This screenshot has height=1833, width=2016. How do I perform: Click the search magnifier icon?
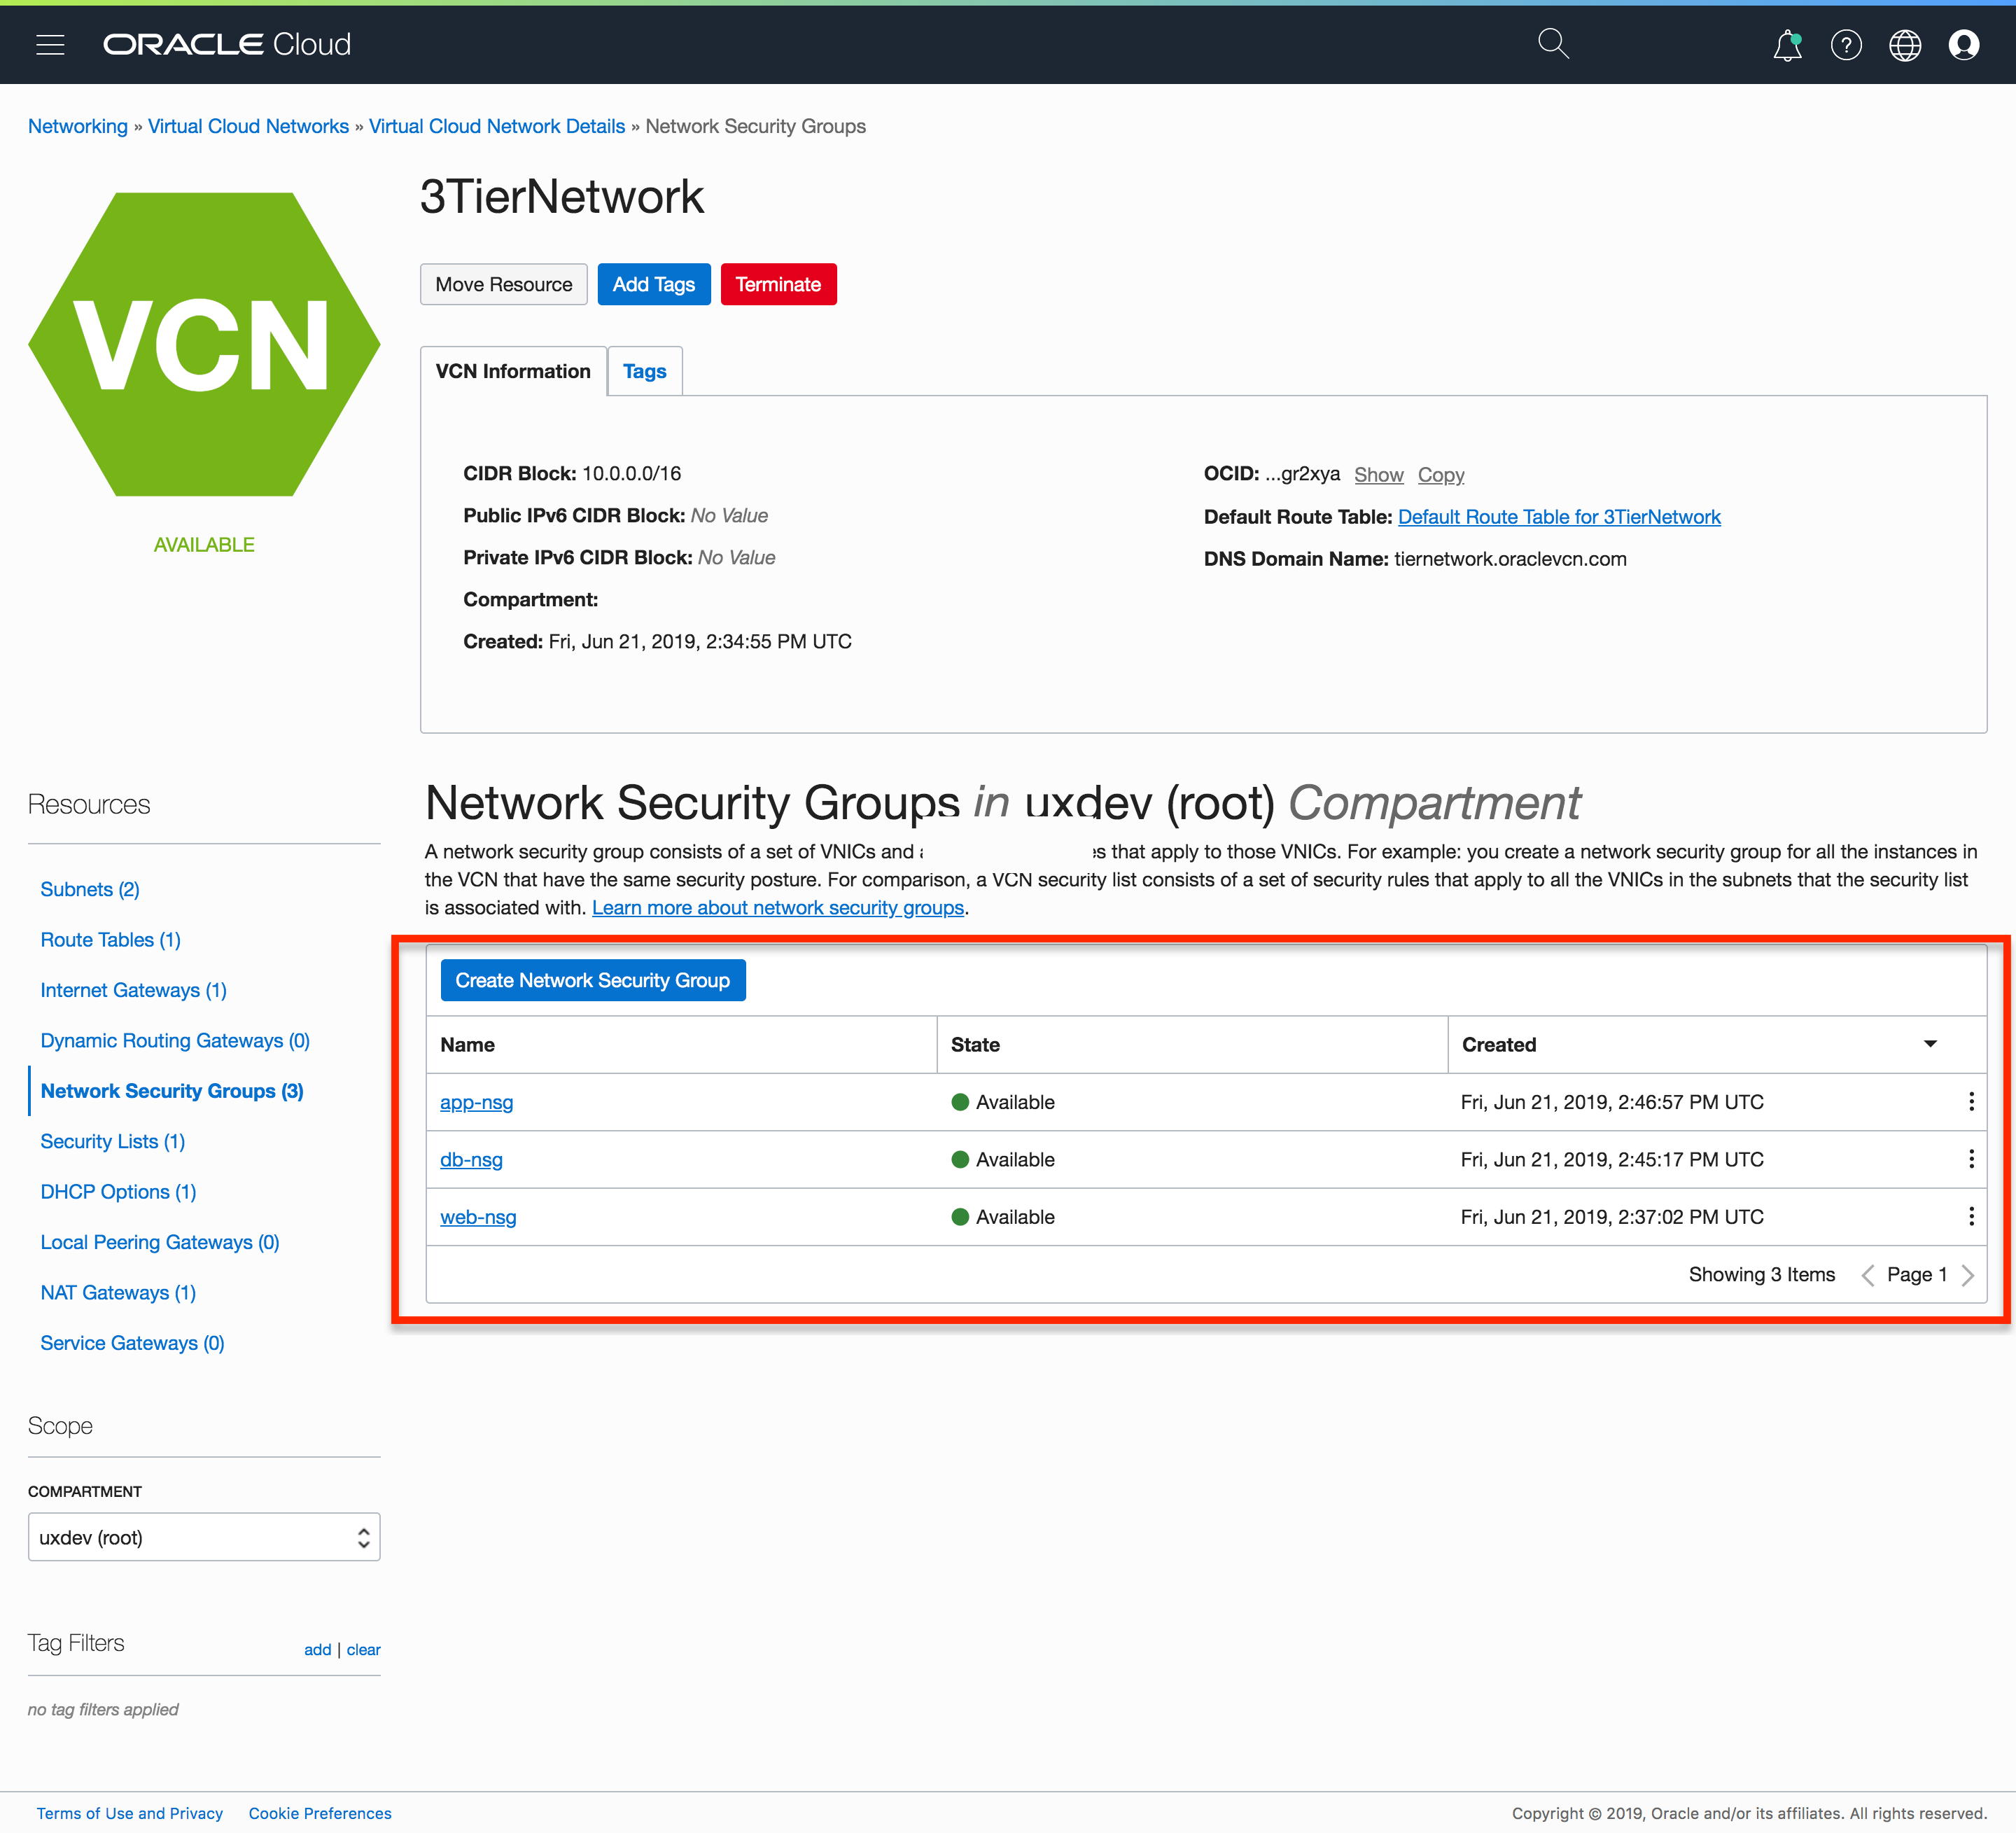1552,44
